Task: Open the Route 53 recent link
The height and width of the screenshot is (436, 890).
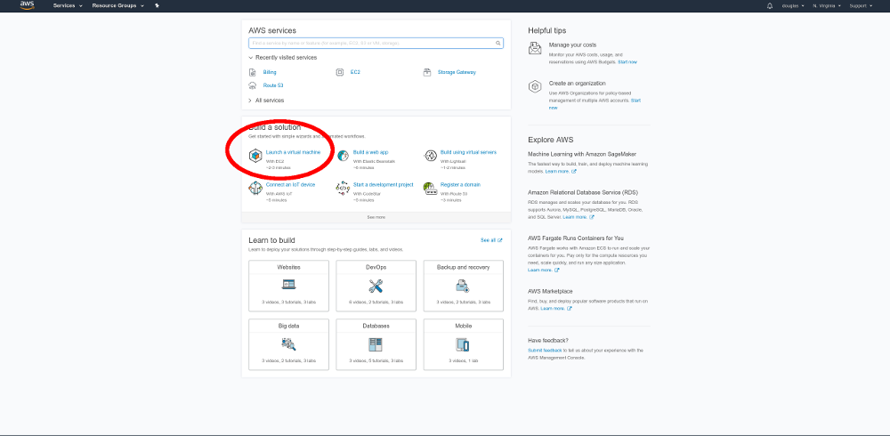Action: pyautogui.click(x=273, y=85)
